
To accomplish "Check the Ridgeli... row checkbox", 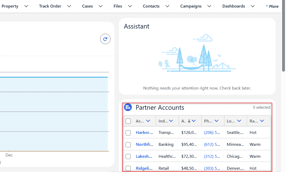I will click(128, 168).
